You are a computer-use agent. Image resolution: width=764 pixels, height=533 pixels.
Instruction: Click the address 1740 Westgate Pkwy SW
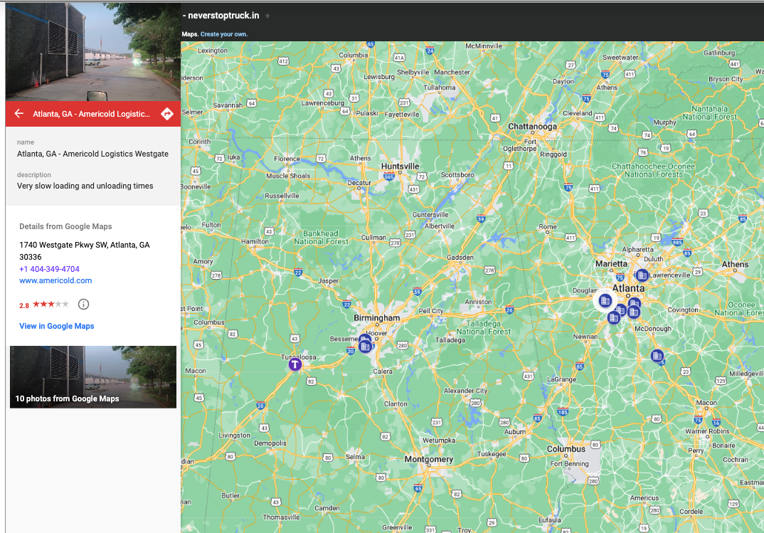(84, 251)
